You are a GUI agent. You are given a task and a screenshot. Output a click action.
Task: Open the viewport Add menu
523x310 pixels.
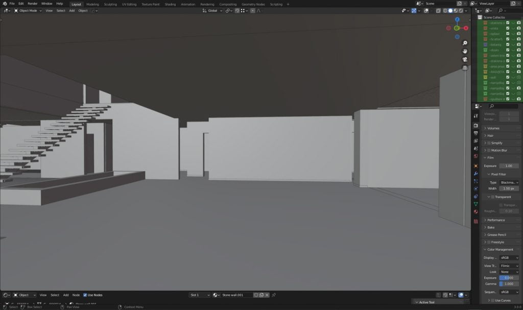tap(72, 10)
